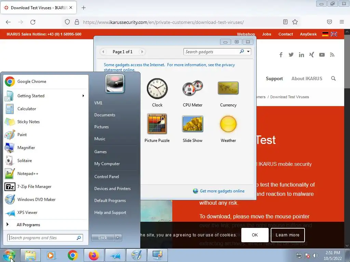Launch Windows DVD Maker
The image size is (350, 262).
pyautogui.click(x=46, y=199)
